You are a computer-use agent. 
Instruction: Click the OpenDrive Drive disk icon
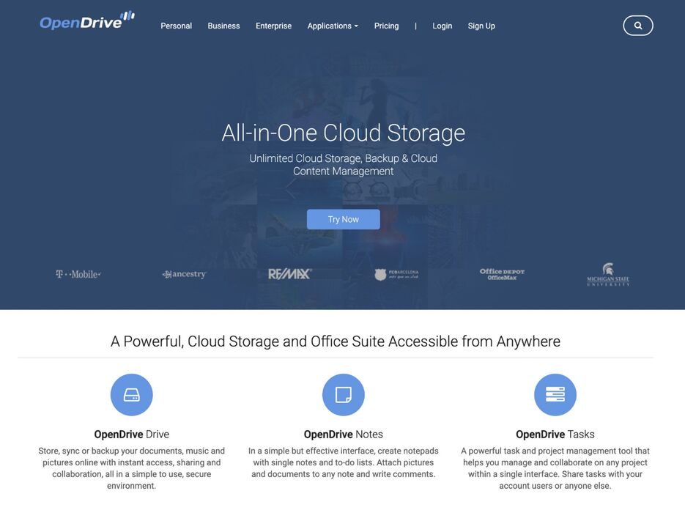coord(131,395)
